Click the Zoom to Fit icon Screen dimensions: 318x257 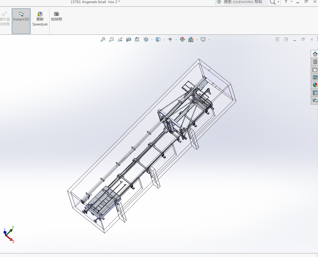[x=103, y=39]
